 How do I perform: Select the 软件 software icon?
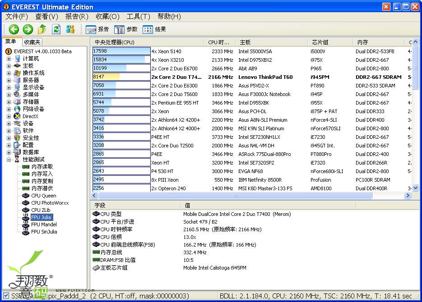[17, 131]
